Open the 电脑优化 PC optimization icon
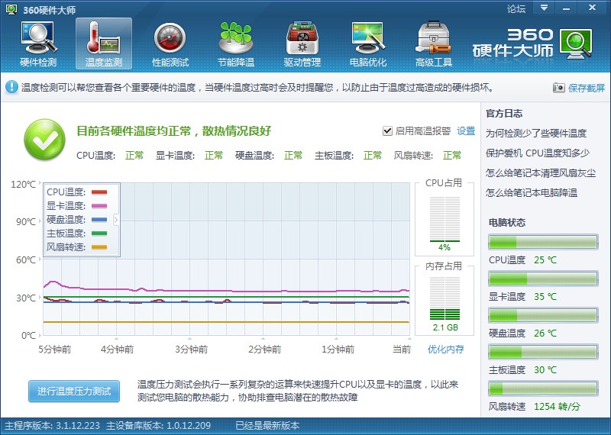This screenshot has height=435, width=611. point(368,43)
